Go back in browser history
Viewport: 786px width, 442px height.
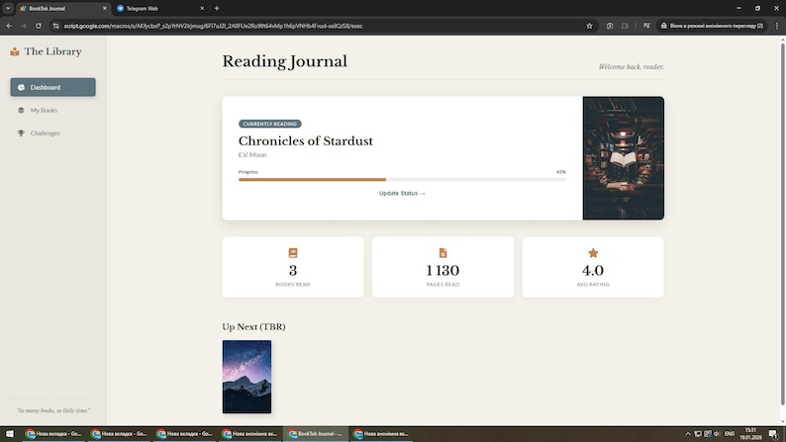pyautogui.click(x=9, y=26)
